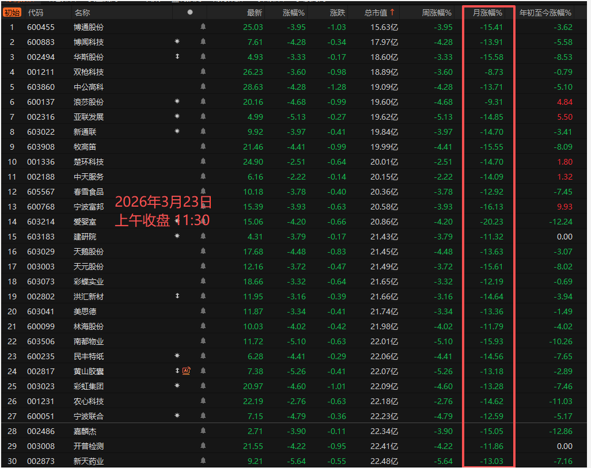Click the bell icon for 双枪科技

point(203,71)
